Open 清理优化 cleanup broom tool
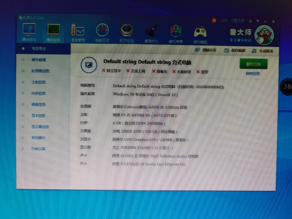 [151, 34]
